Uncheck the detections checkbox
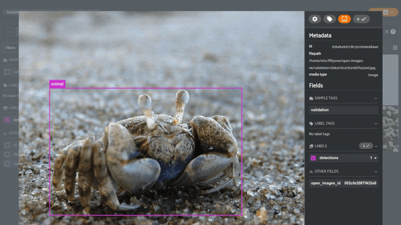This screenshot has width=401, height=225. point(313,158)
